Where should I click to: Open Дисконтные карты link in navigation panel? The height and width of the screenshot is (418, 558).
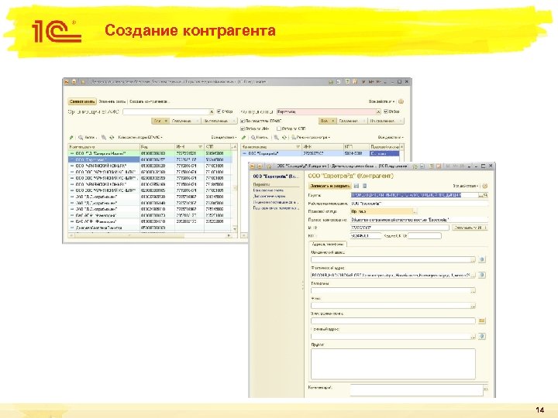click(269, 196)
